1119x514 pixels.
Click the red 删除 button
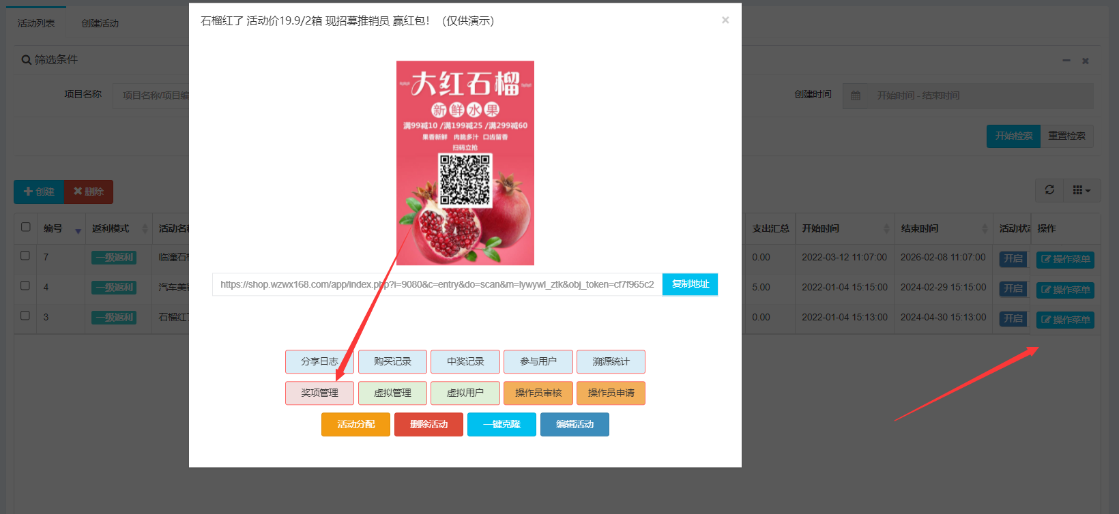(x=89, y=192)
